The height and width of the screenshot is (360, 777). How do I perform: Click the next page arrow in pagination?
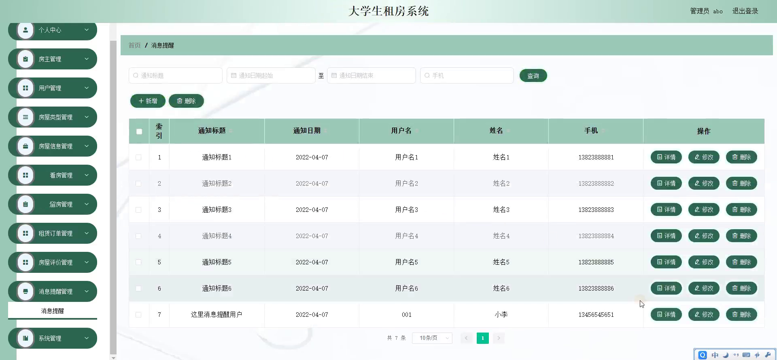[x=499, y=338]
